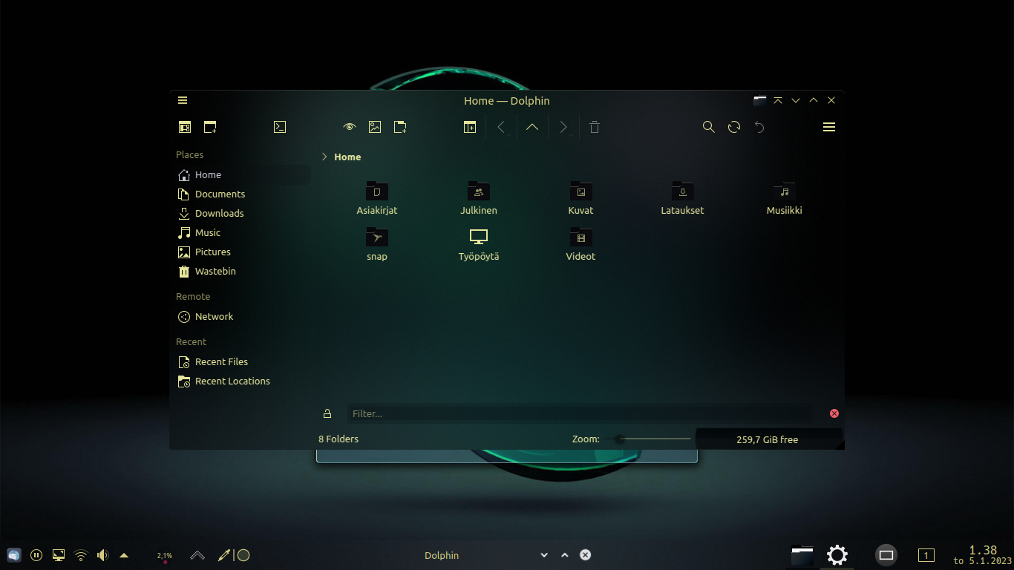Select the Musiikki folder
1014x570 pixels.
click(784, 198)
